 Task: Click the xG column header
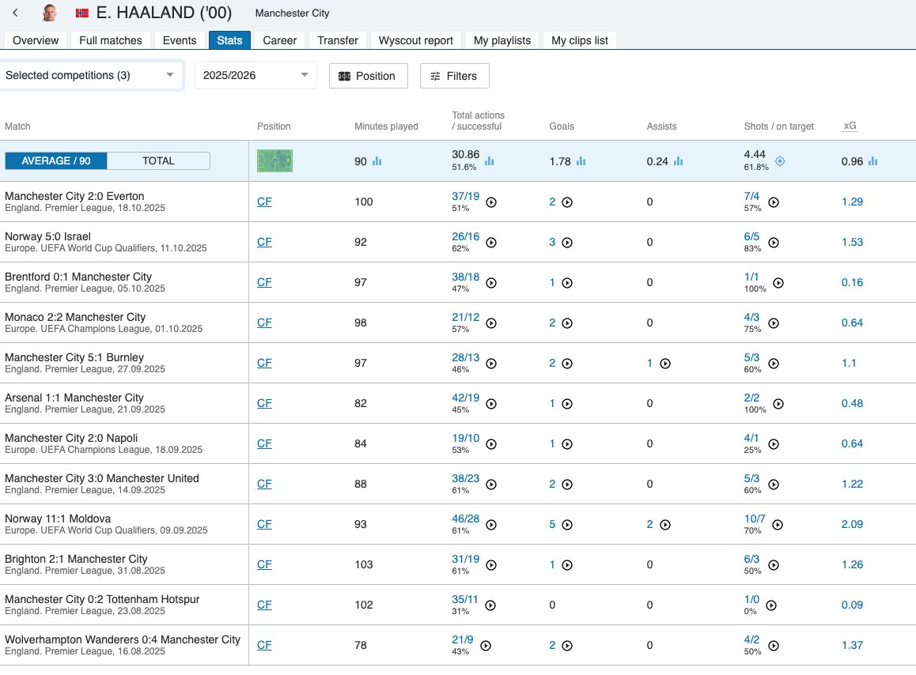click(x=850, y=126)
